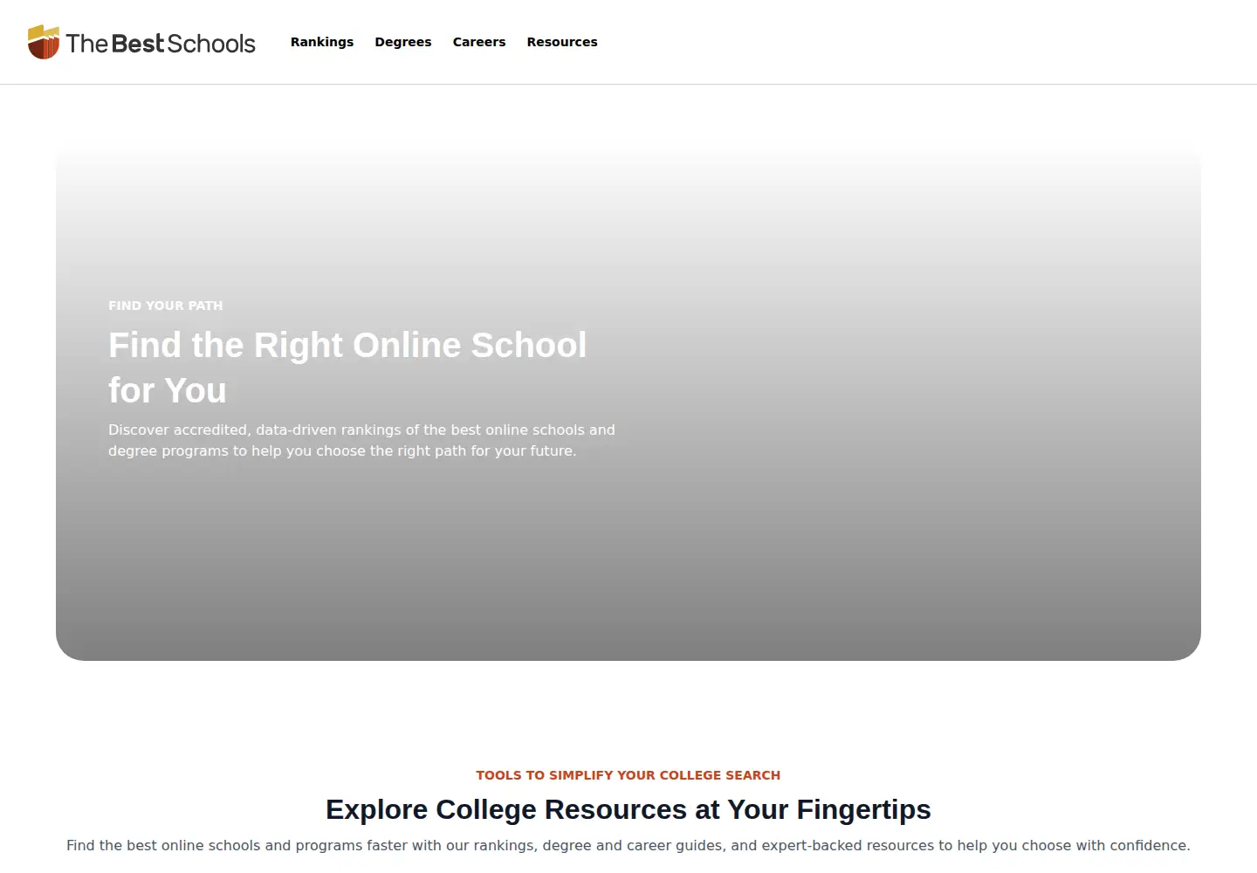Viewport: 1257px width, 873px height.
Task: Click the 'FIND YOUR PATH' label
Action: [166, 306]
